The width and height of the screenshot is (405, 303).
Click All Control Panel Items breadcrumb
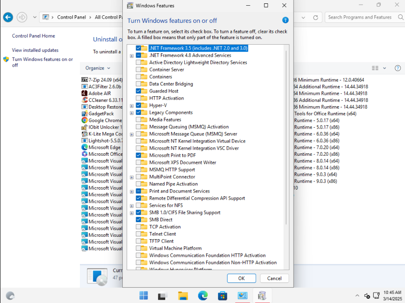[x=109, y=17]
